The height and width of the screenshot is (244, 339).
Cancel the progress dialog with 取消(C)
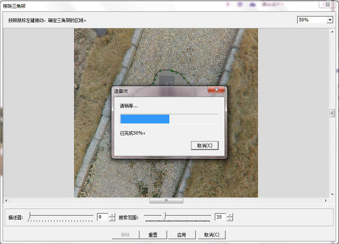(x=205, y=146)
